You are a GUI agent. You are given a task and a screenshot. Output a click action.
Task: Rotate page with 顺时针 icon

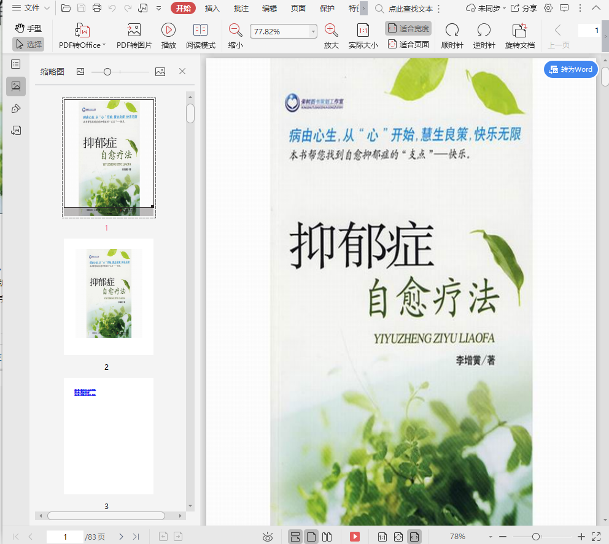pyautogui.click(x=452, y=31)
